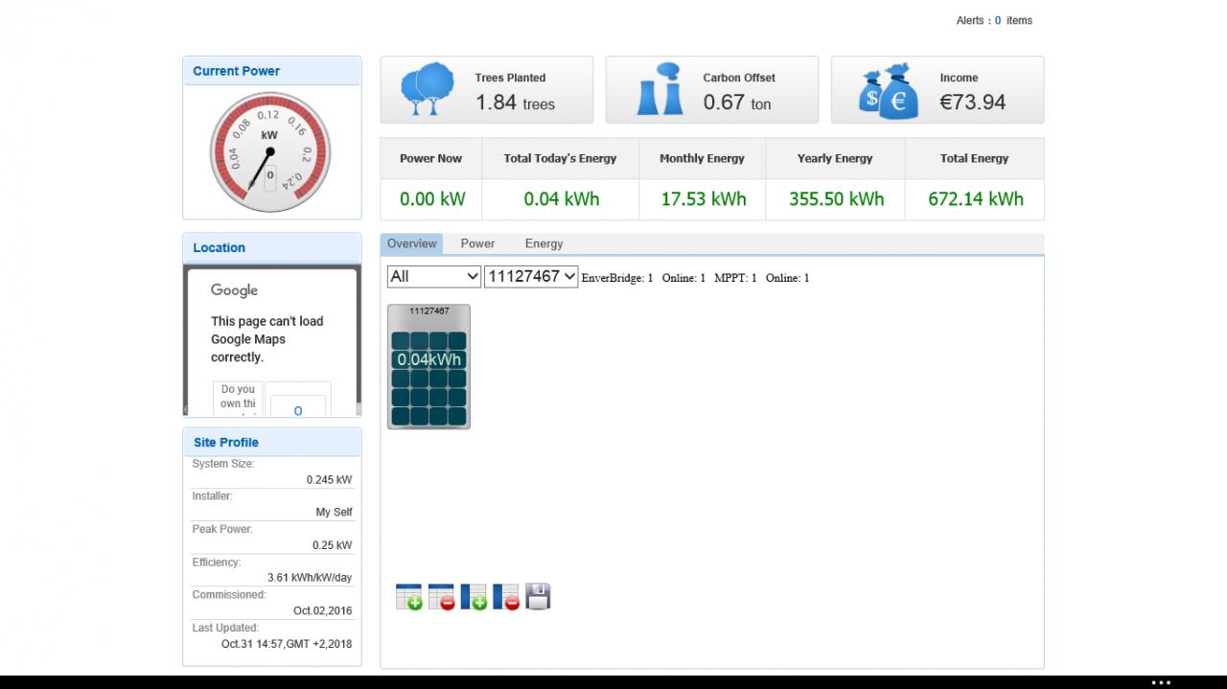Click the 355.50 kWh Yearly Energy value

pos(837,199)
